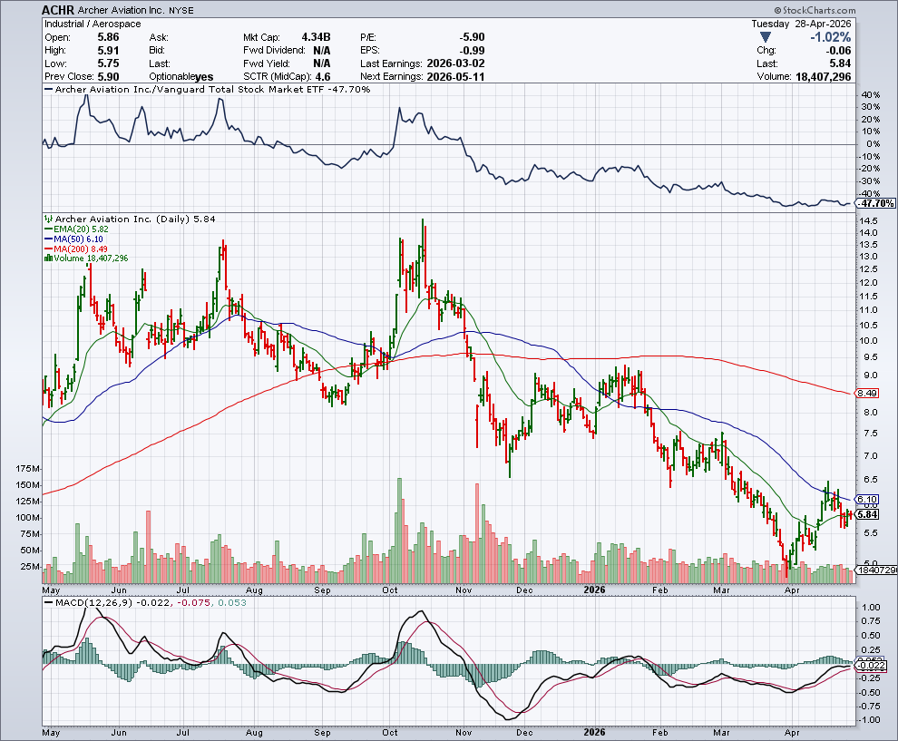Click the SCTR (MidCap) value 4.6

point(323,77)
